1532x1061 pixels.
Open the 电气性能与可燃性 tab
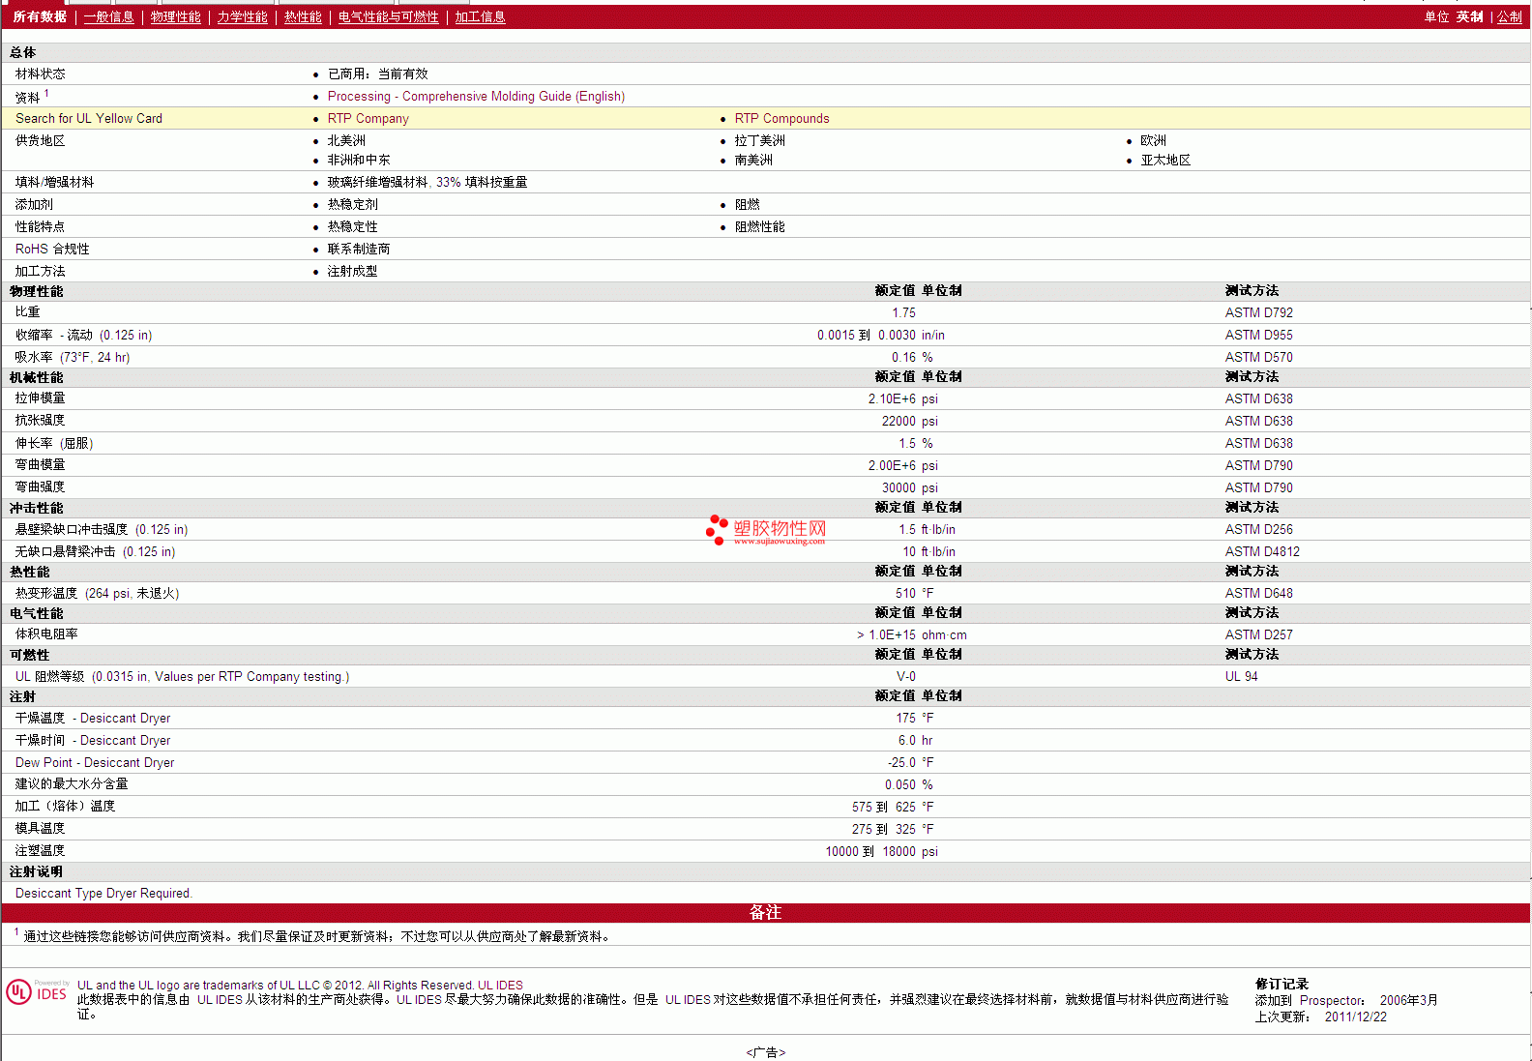pyautogui.click(x=388, y=17)
